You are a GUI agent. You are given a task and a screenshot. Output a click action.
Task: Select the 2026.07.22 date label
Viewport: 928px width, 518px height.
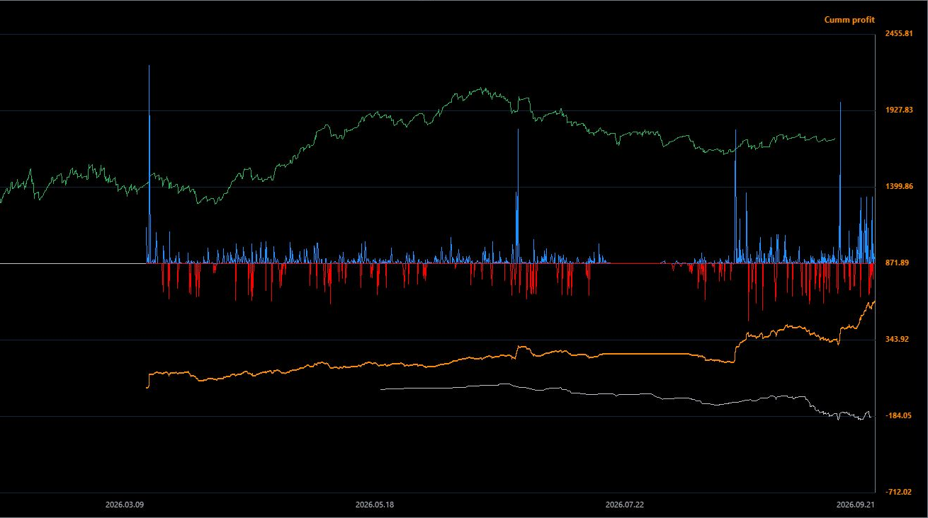point(625,505)
